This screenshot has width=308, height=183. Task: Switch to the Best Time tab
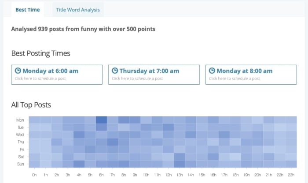tap(27, 9)
